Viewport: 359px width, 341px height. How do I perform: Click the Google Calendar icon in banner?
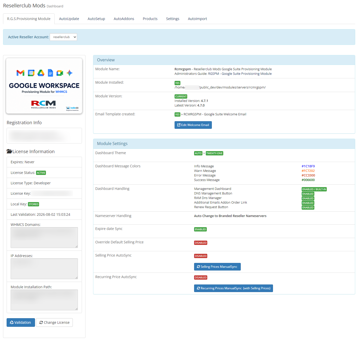tap(31, 73)
